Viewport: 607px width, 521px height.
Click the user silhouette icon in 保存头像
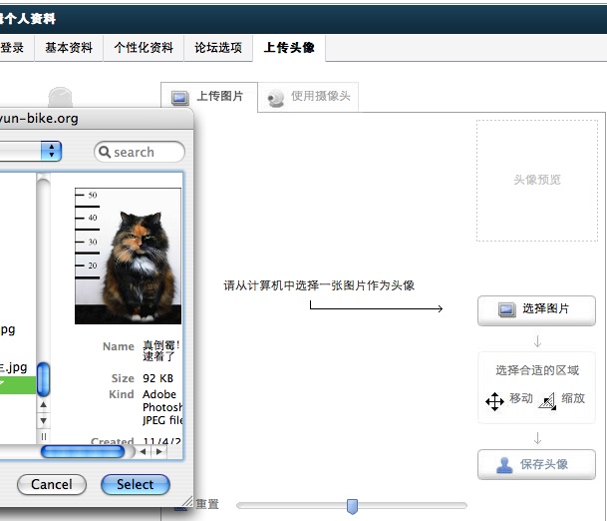click(x=504, y=465)
